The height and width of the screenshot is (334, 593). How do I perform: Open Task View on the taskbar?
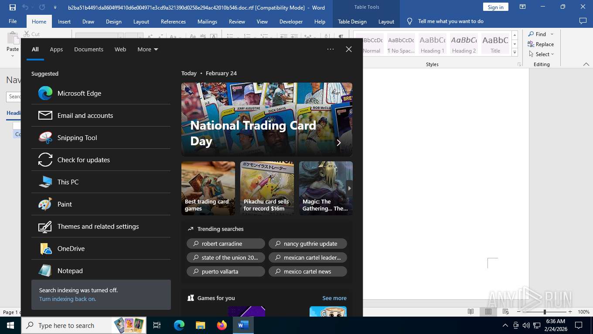point(157,325)
